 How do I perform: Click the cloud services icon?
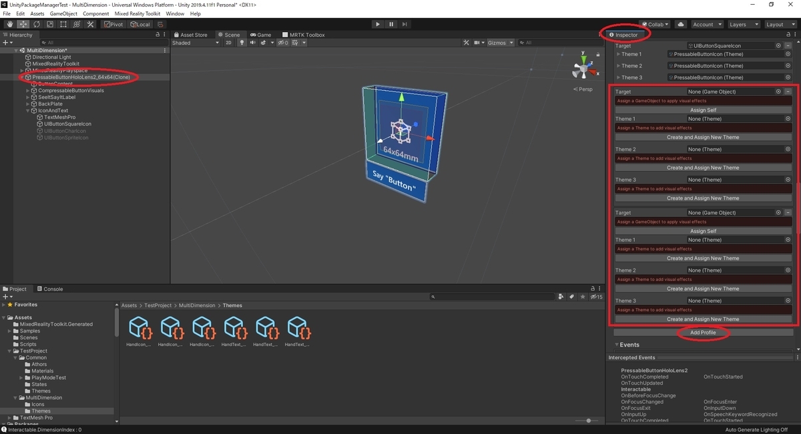681,25
